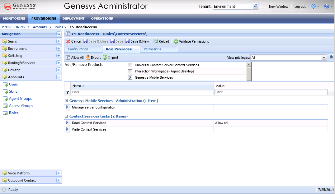Collapse the Navigation panel with double-arrow icon
The image size is (335, 194).
click(x=58, y=34)
